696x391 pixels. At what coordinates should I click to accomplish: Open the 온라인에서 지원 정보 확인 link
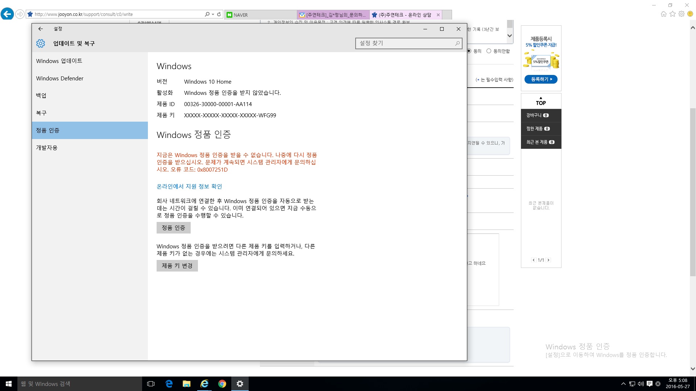(189, 186)
